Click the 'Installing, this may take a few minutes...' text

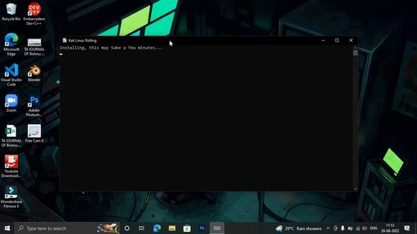111,47
